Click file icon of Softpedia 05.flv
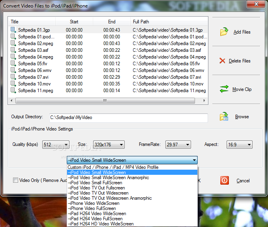 [x=13, y=64]
